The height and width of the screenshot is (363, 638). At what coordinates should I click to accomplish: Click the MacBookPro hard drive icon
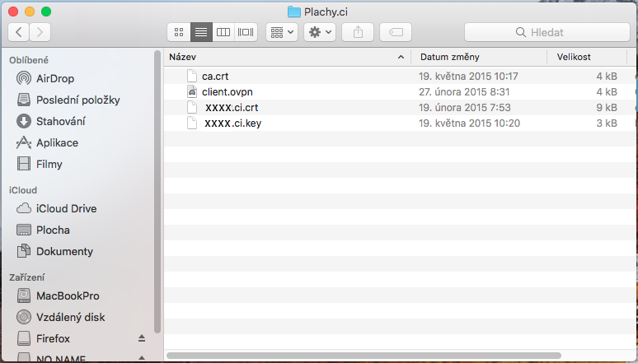(24, 296)
